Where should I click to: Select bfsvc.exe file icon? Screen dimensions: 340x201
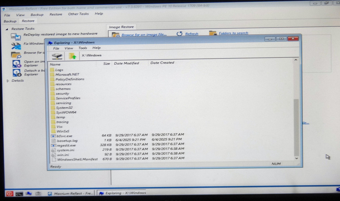coord(53,136)
